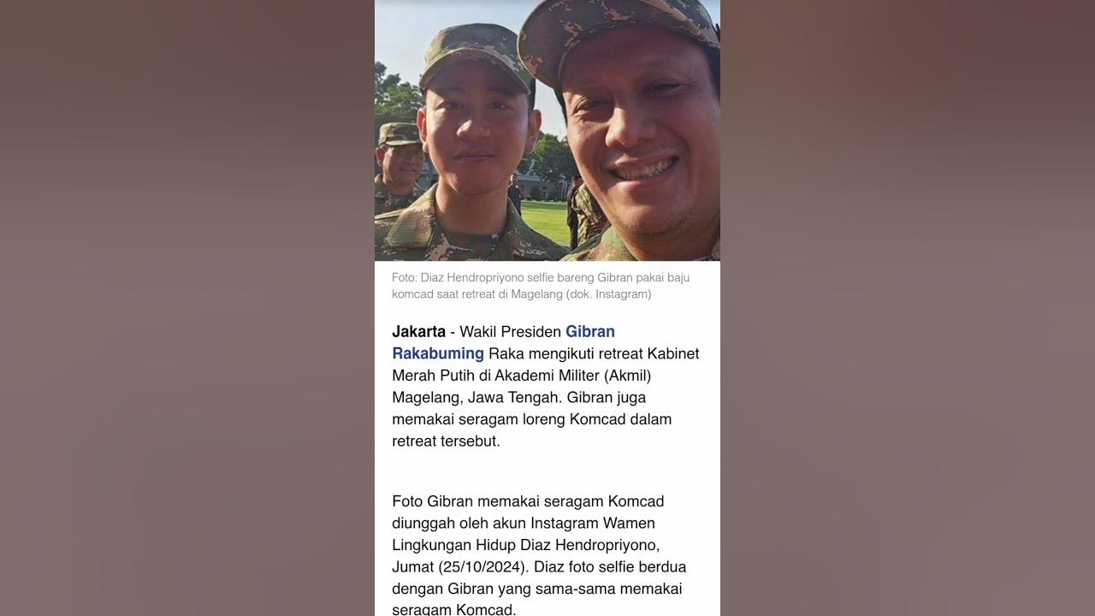Click the words "Wakil Presiden"
Viewport: 1095px width, 616px height.
511,331
